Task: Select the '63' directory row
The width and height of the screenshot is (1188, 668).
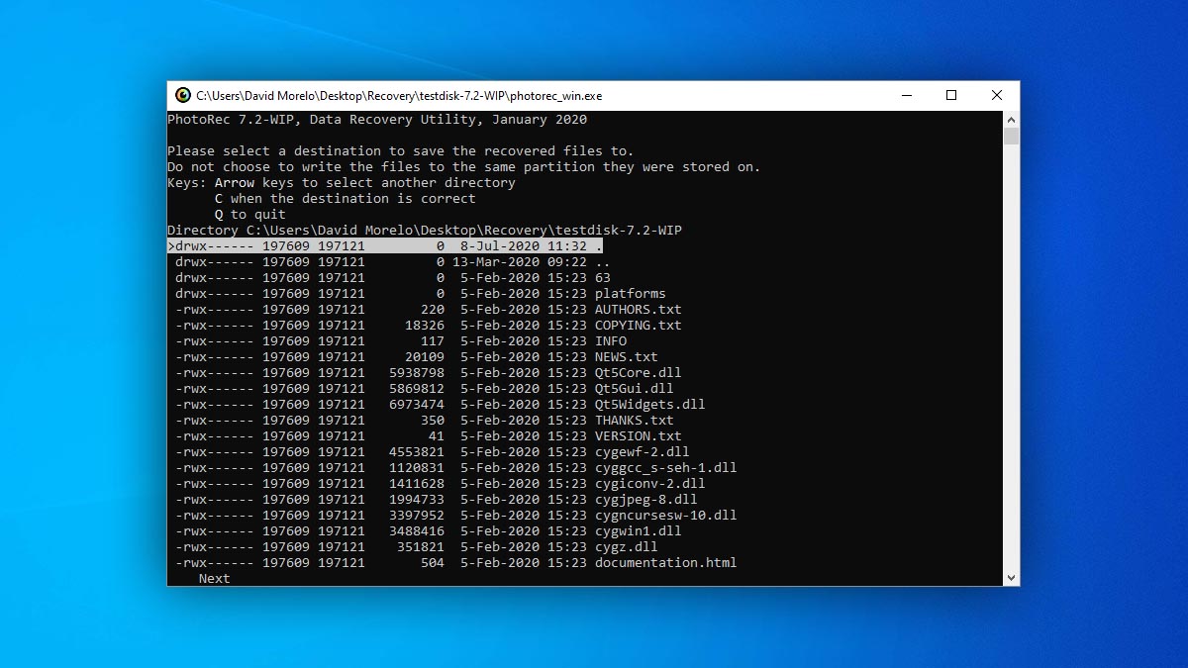Action: [393, 278]
